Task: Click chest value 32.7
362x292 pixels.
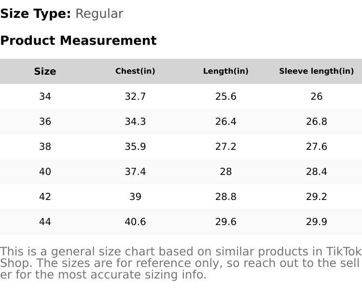Action: point(135,96)
